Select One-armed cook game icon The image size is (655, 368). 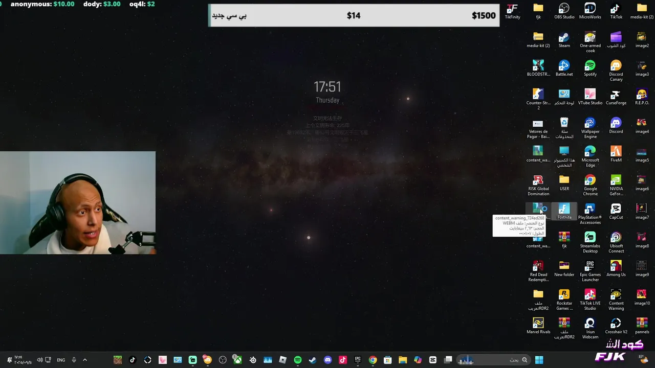[590, 42]
